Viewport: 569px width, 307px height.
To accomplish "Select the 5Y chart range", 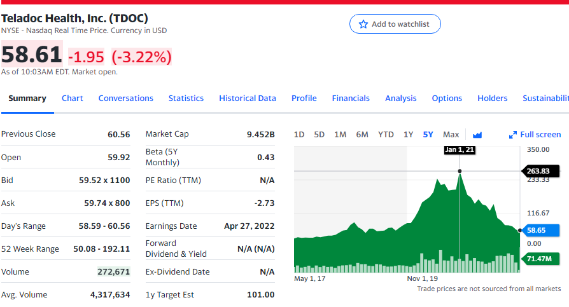I will (x=428, y=135).
